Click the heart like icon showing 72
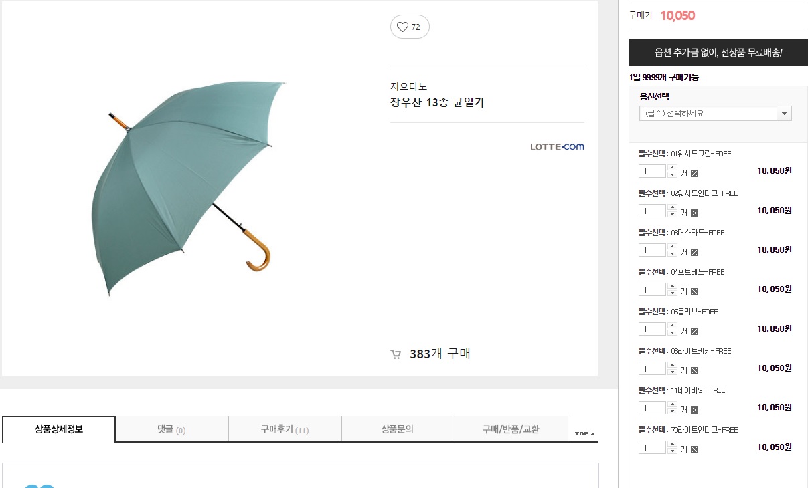The height and width of the screenshot is (488, 812). (x=409, y=27)
